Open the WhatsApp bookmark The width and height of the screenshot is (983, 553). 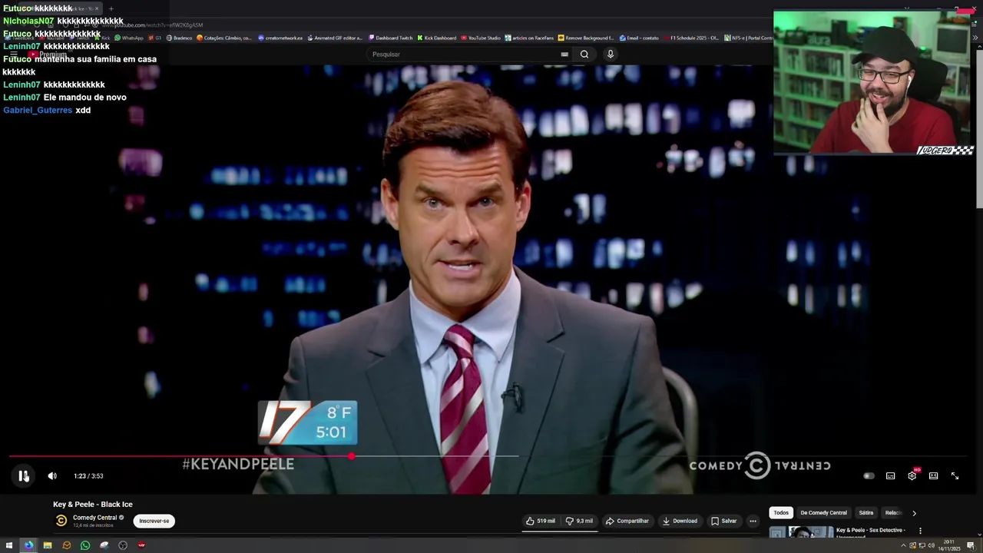(x=129, y=38)
